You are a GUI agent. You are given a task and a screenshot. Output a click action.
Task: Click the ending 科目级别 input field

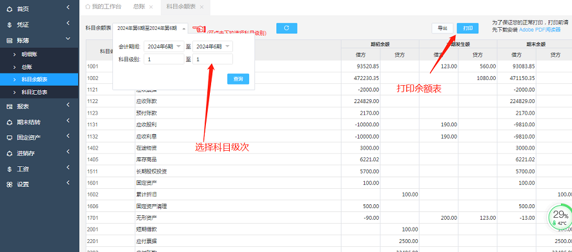point(212,59)
